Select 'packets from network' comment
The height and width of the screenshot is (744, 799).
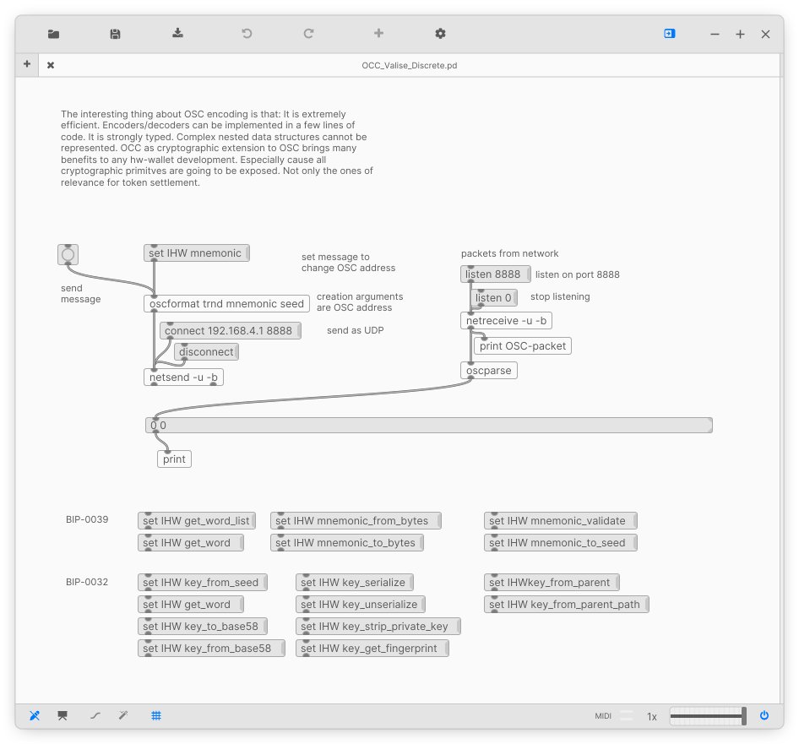click(x=509, y=253)
